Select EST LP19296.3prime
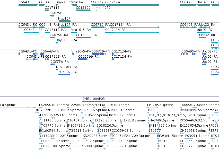This screenshot has width=219, height=150. point(92,123)
